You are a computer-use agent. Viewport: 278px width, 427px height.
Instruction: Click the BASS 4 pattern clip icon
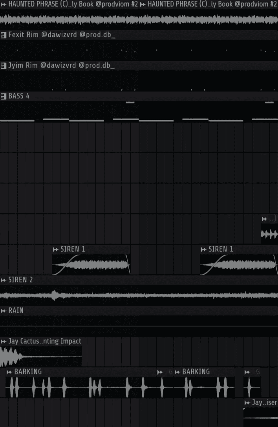pos(3,96)
